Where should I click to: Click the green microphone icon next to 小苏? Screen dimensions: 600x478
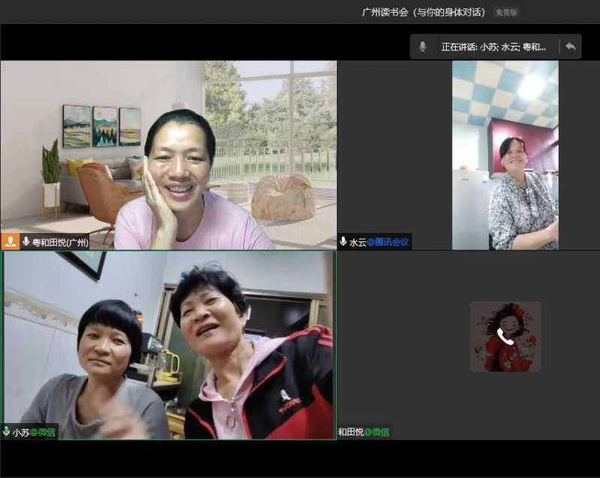click(x=7, y=432)
